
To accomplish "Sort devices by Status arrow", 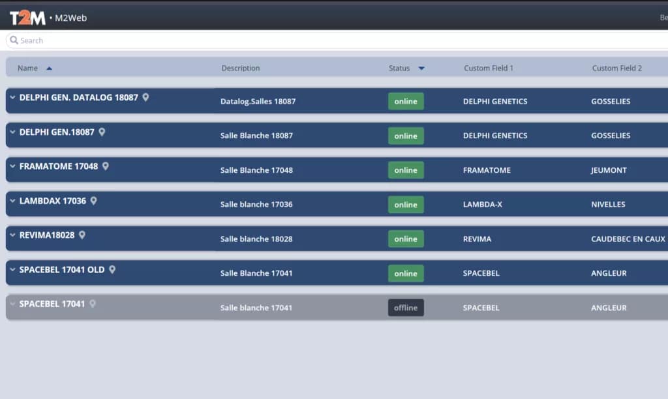I will pyautogui.click(x=421, y=68).
